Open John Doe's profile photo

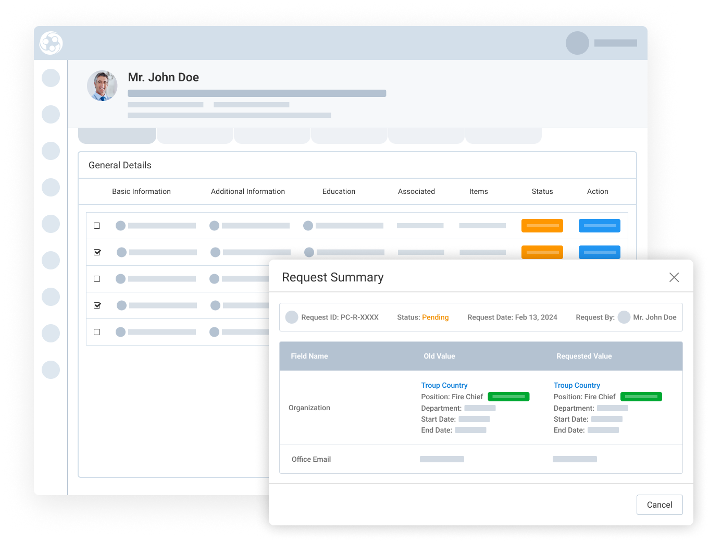pyautogui.click(x=102, y=86)
